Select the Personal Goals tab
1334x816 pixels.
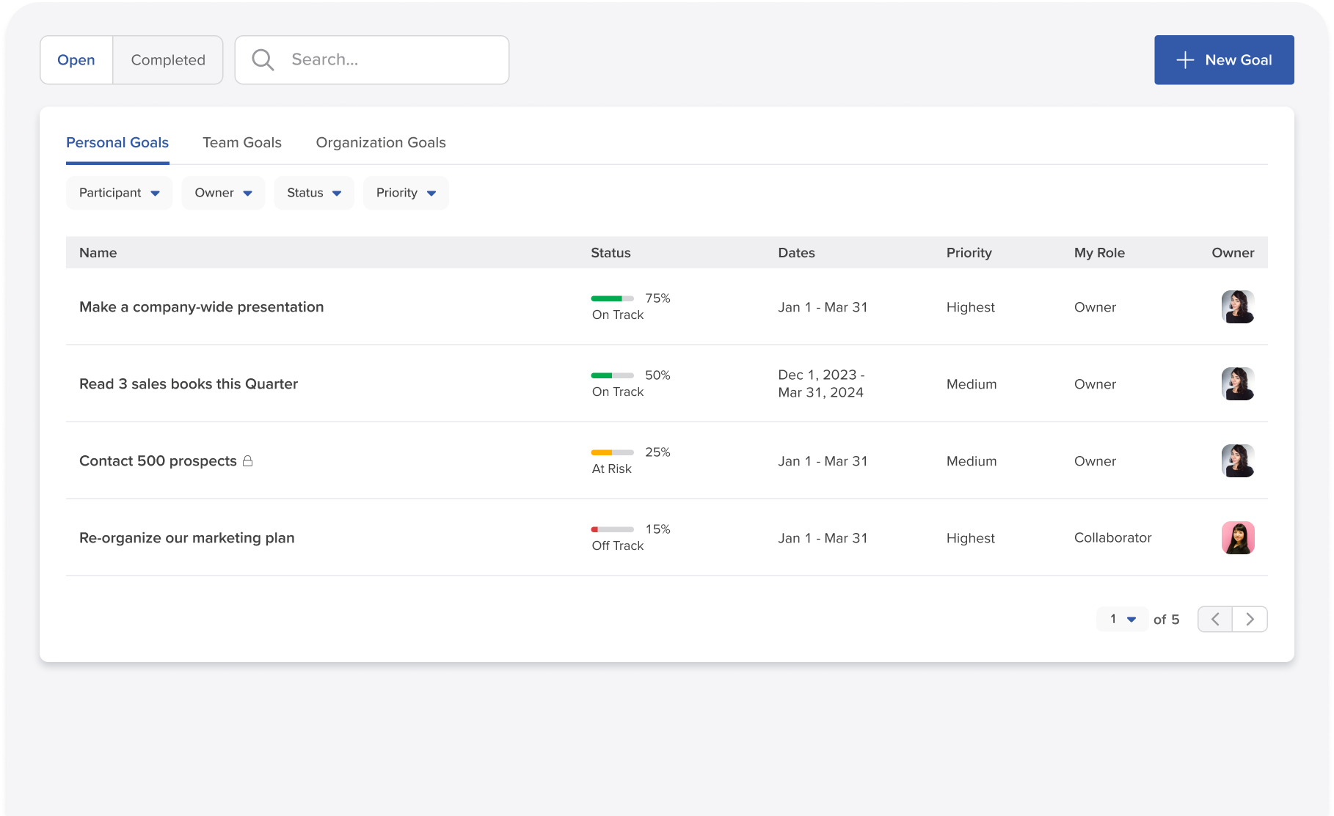[117, 142]
